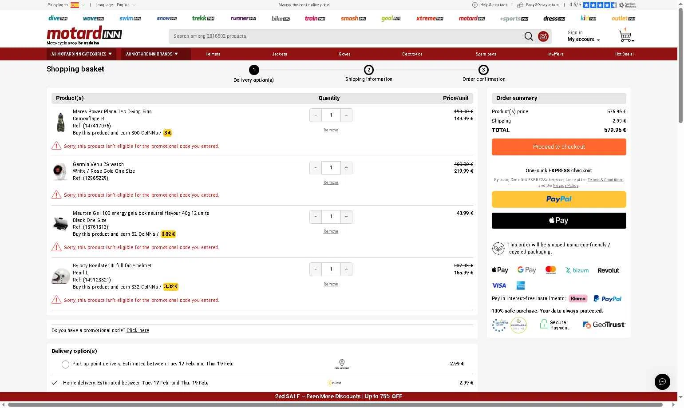The width and height of the screenshot is (684, 408).
Task: Open the red camera image search
Action: click(x=543, y=36)
